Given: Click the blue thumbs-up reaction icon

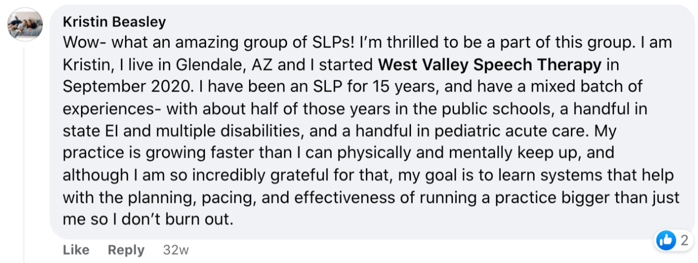Looking at the screenshot, I should click(x=666, y=240).
